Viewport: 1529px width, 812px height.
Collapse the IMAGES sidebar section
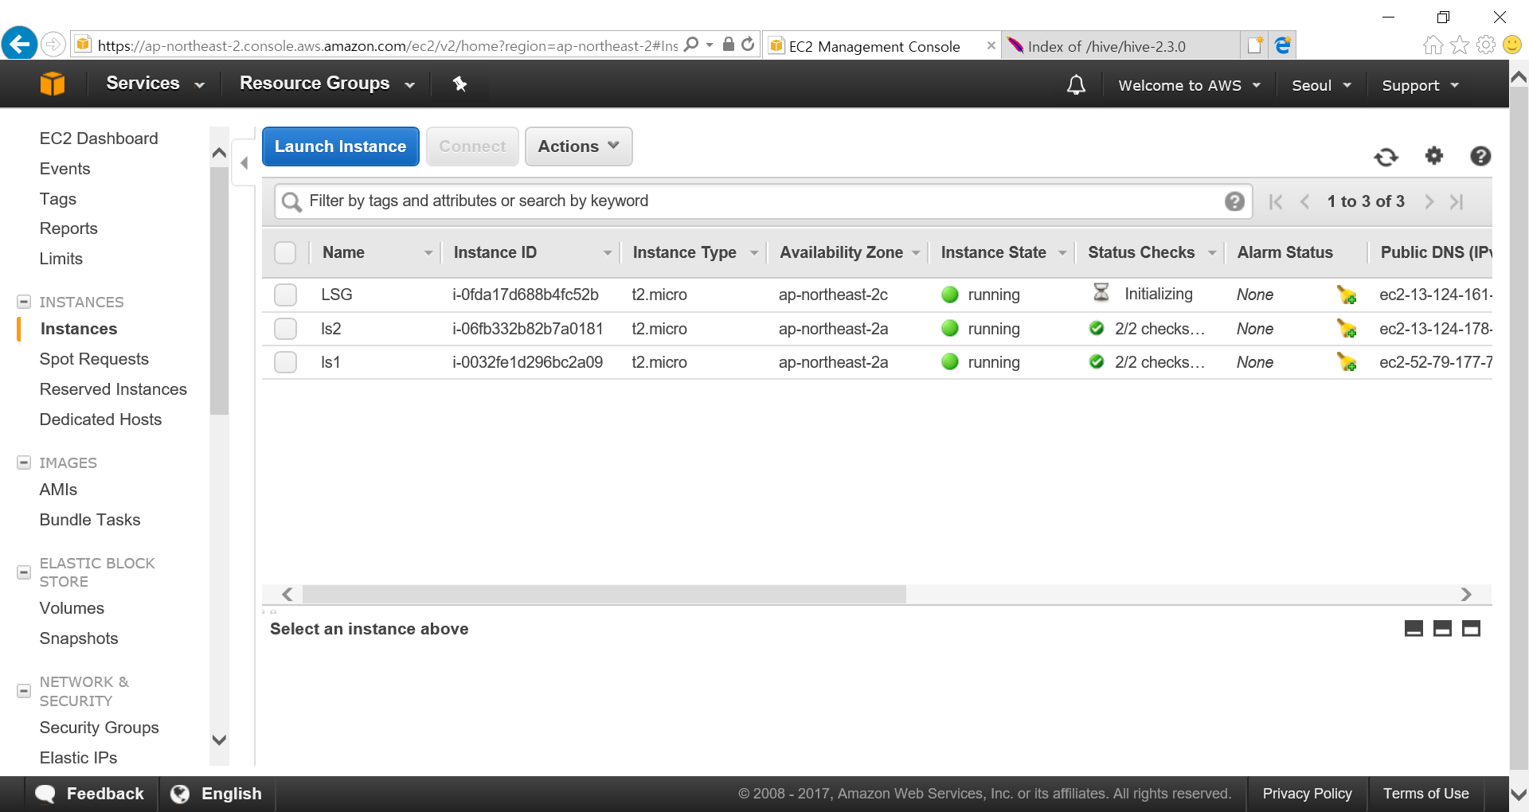point(24,463)
